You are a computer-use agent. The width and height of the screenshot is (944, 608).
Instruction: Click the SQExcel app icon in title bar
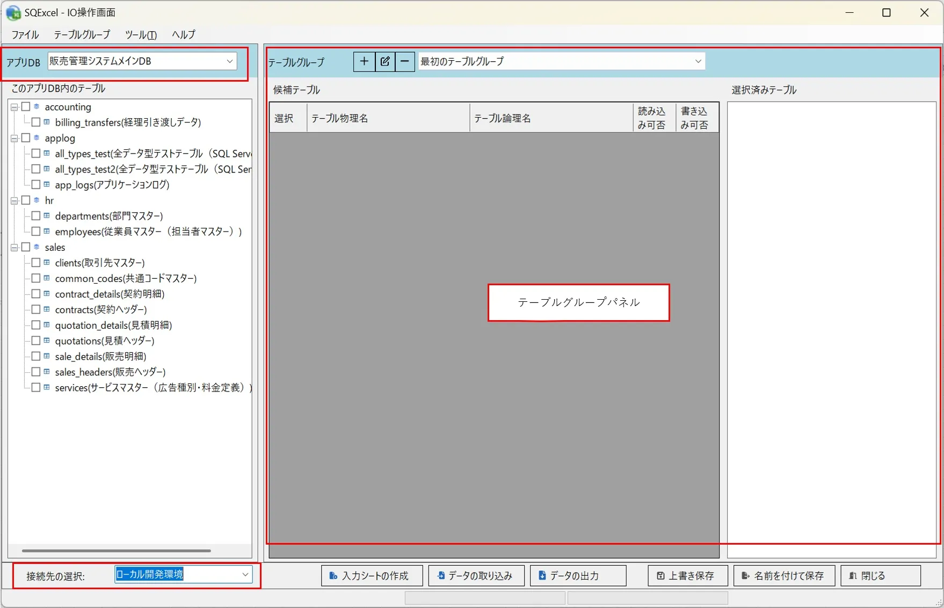click(x=13, y=12)
